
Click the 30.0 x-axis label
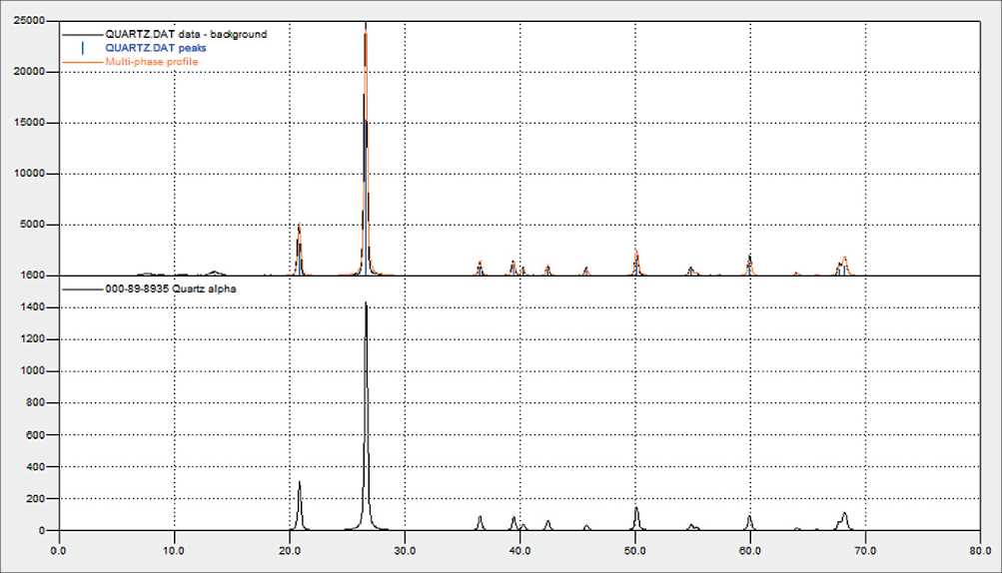(x=405, y=551)
